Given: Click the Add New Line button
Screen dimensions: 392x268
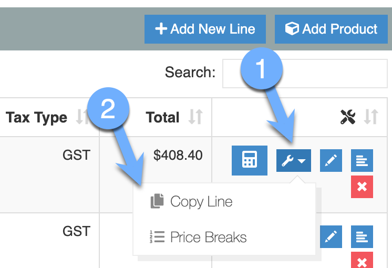Looking at the screenshot, I should pyautogui.click(x=205, y=29).
